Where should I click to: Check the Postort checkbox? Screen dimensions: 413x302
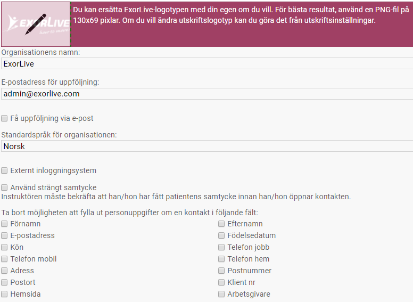pos(5,283)
